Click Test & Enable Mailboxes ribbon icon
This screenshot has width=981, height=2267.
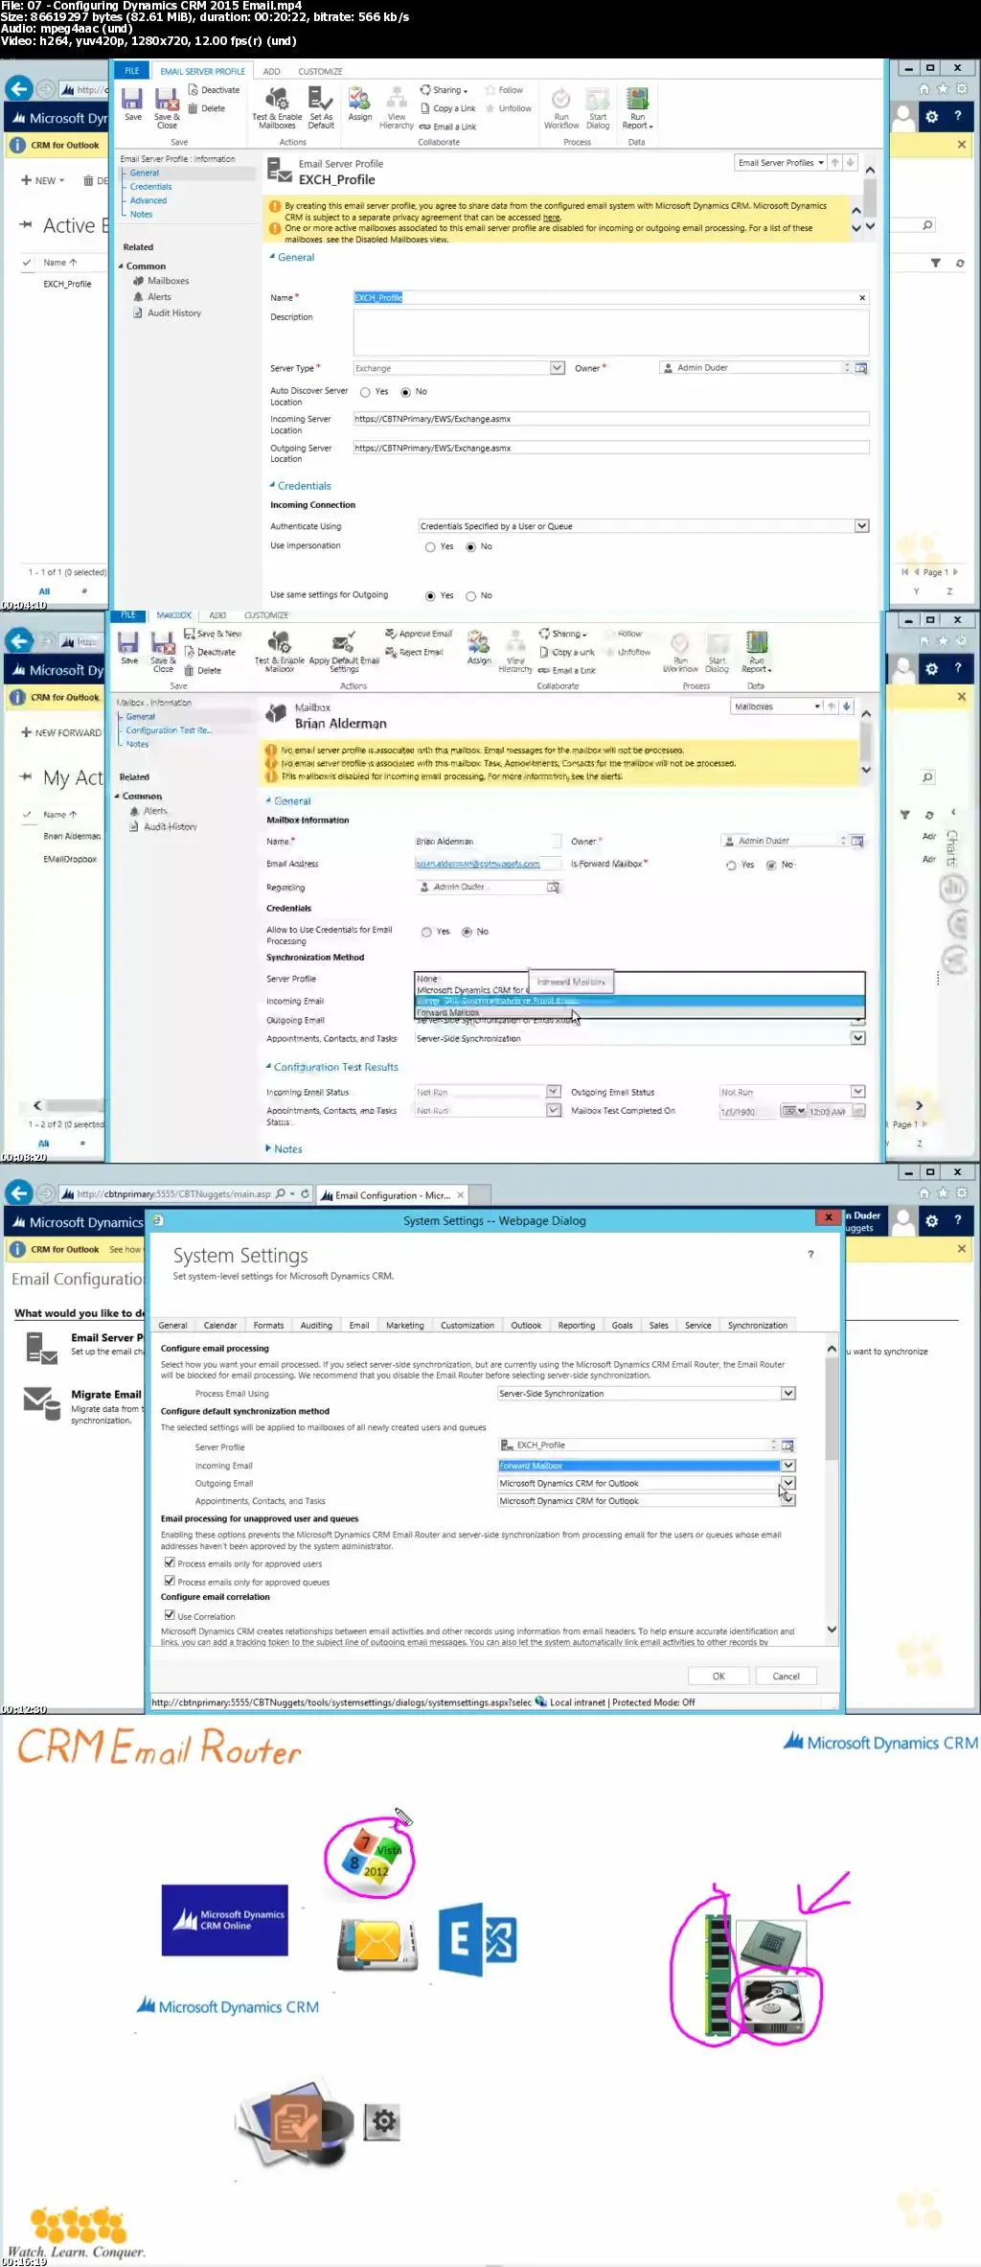[277, 107]
